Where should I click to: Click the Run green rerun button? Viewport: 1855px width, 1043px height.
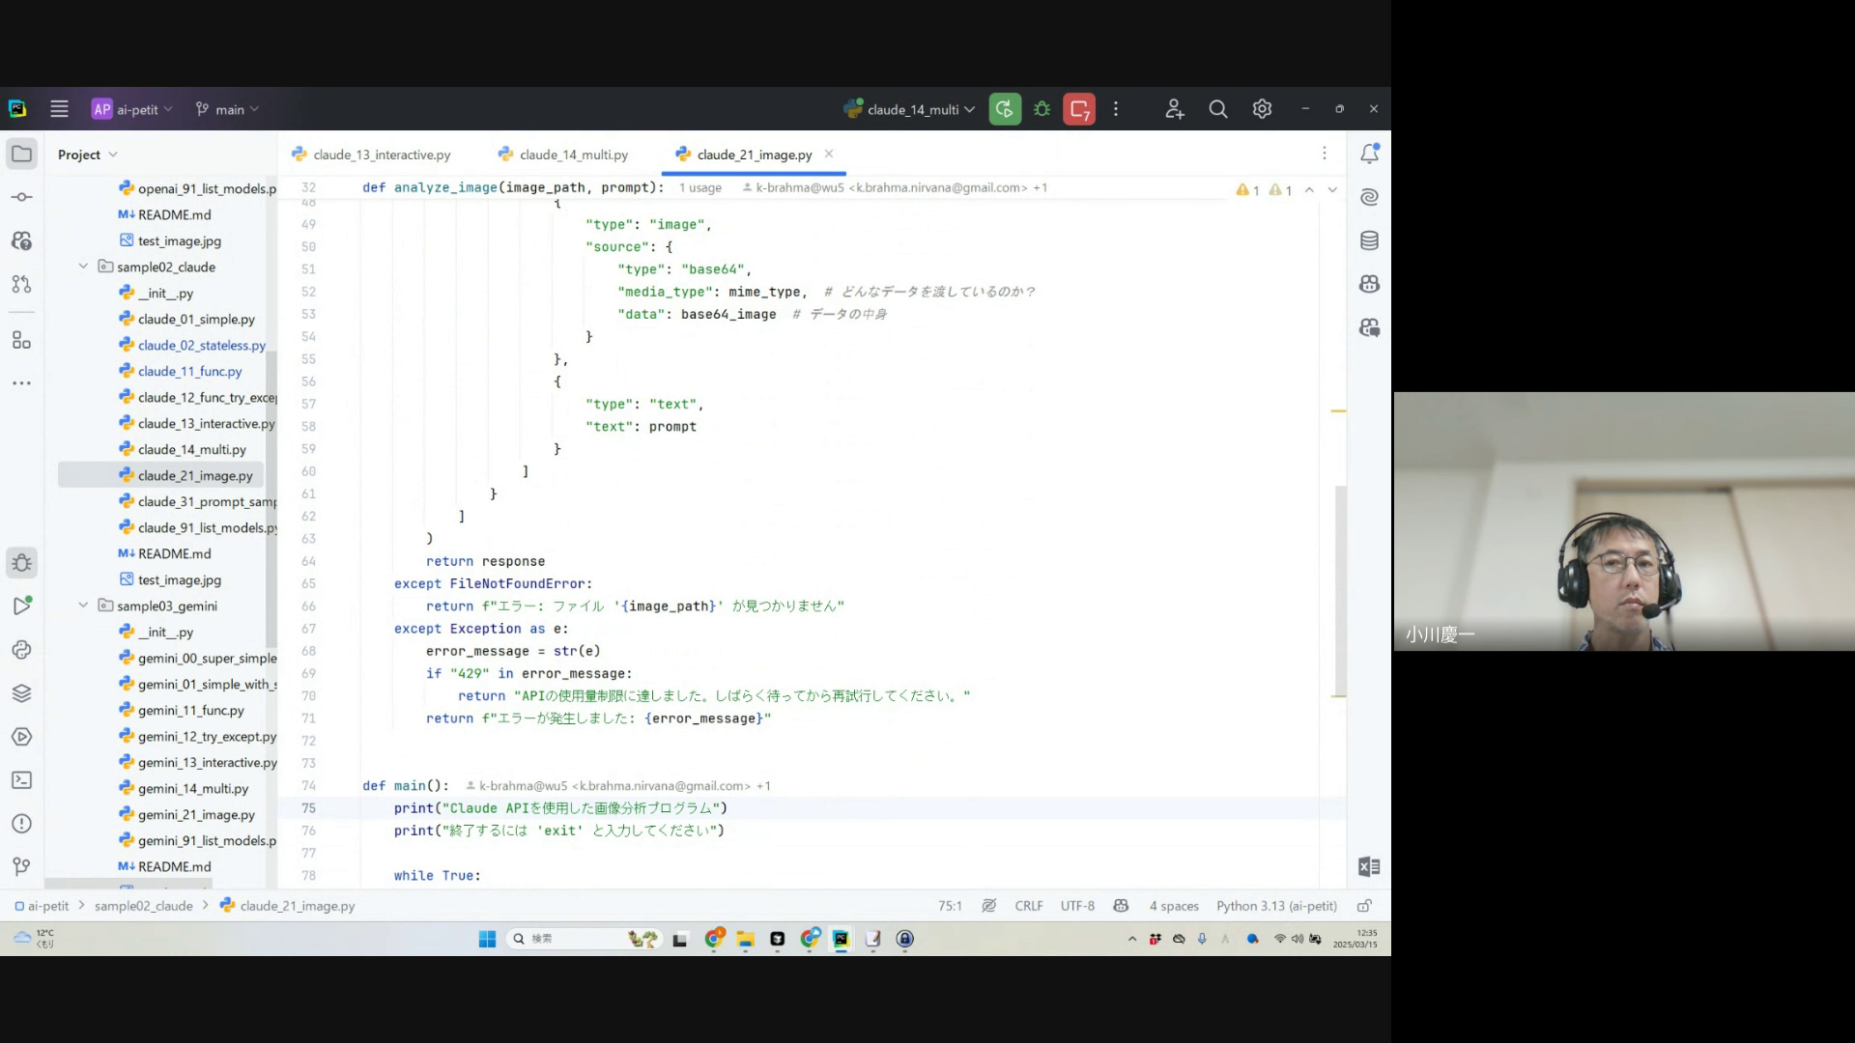click(x=1005, y=109)
